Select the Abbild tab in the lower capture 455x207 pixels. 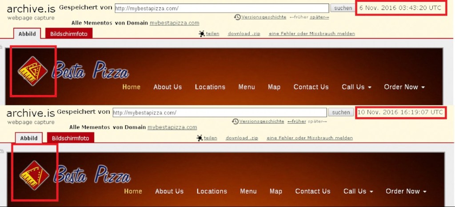[29, 138]
